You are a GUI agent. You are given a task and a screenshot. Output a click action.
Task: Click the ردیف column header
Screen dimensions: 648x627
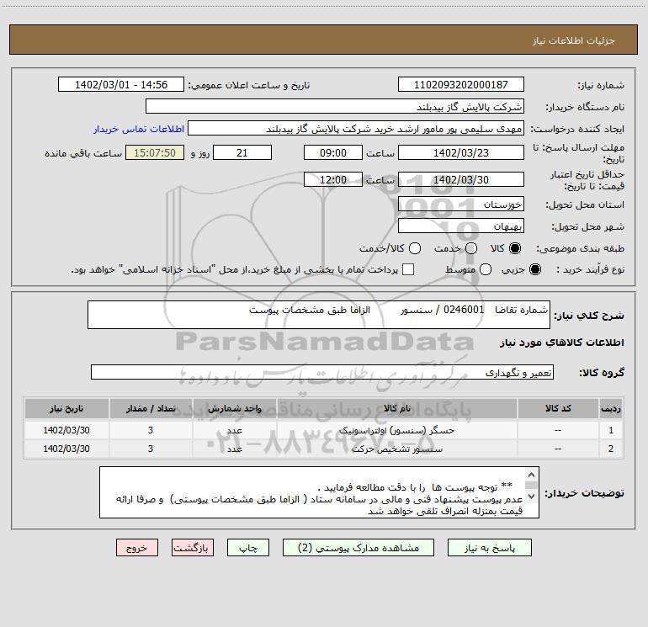(x=611, y=409)
